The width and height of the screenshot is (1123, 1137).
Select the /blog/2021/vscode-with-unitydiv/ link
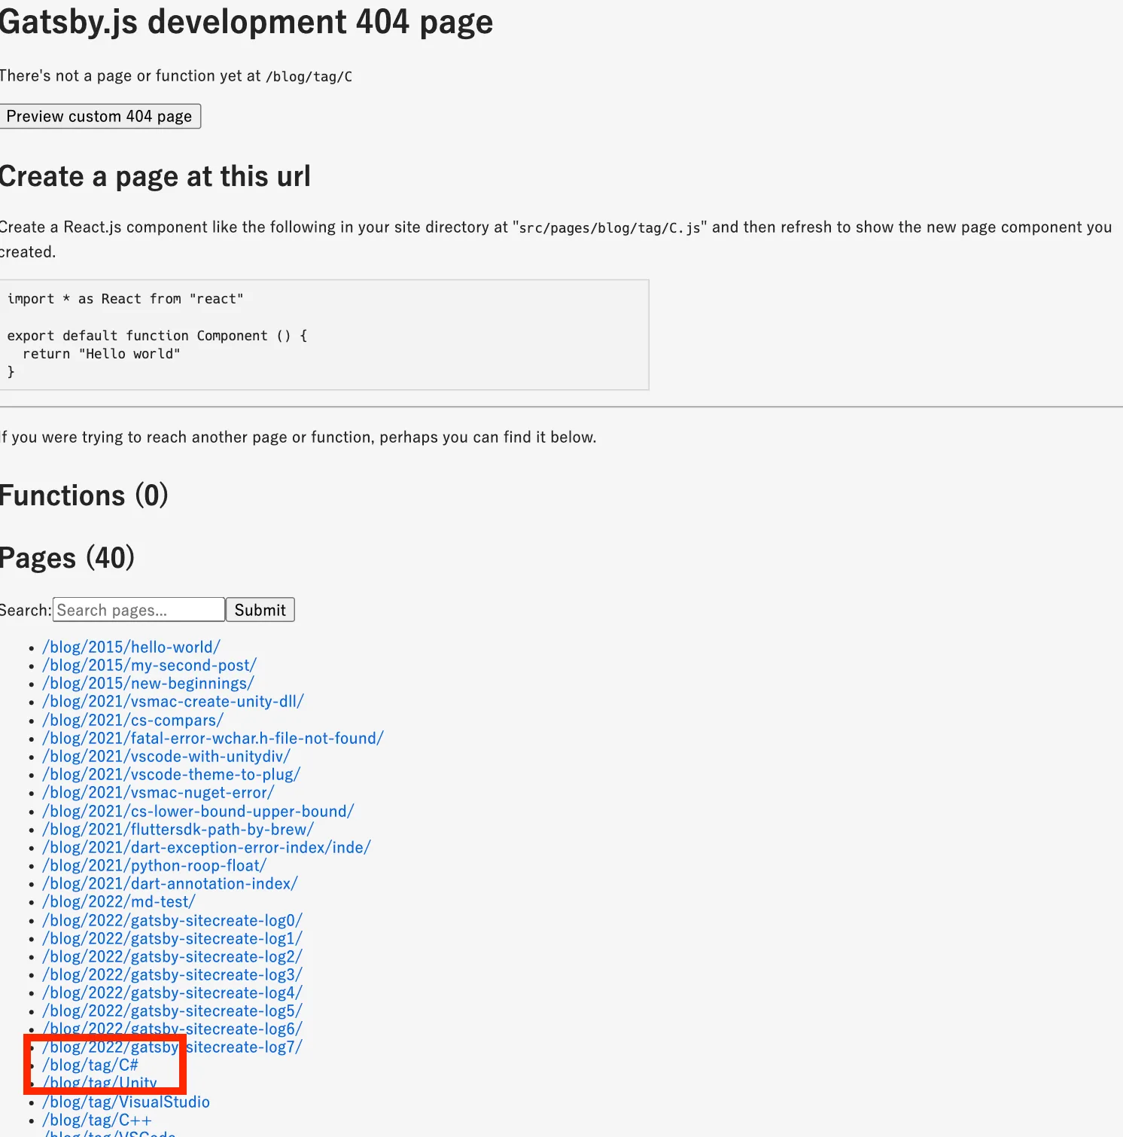click(166, 757)
